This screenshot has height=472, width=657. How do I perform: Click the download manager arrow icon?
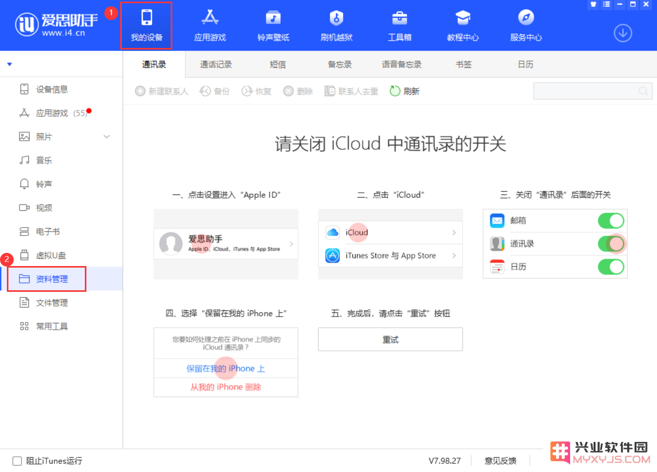coord(623,33)
